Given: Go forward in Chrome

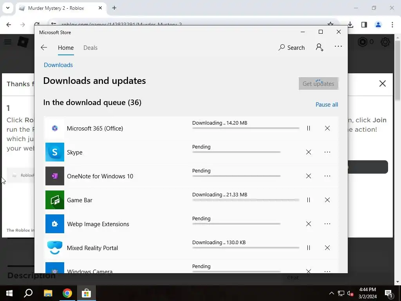Looking at the screenshot, I should (x=22, y=25).
